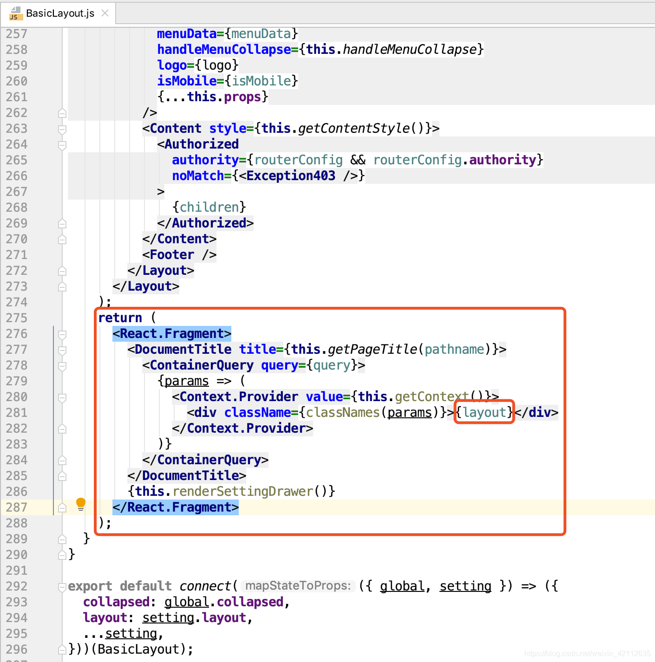The height and width of the screenshot is (662, 655).
Task: Toggle fold marker at line 282
Action: click(62, 428)
